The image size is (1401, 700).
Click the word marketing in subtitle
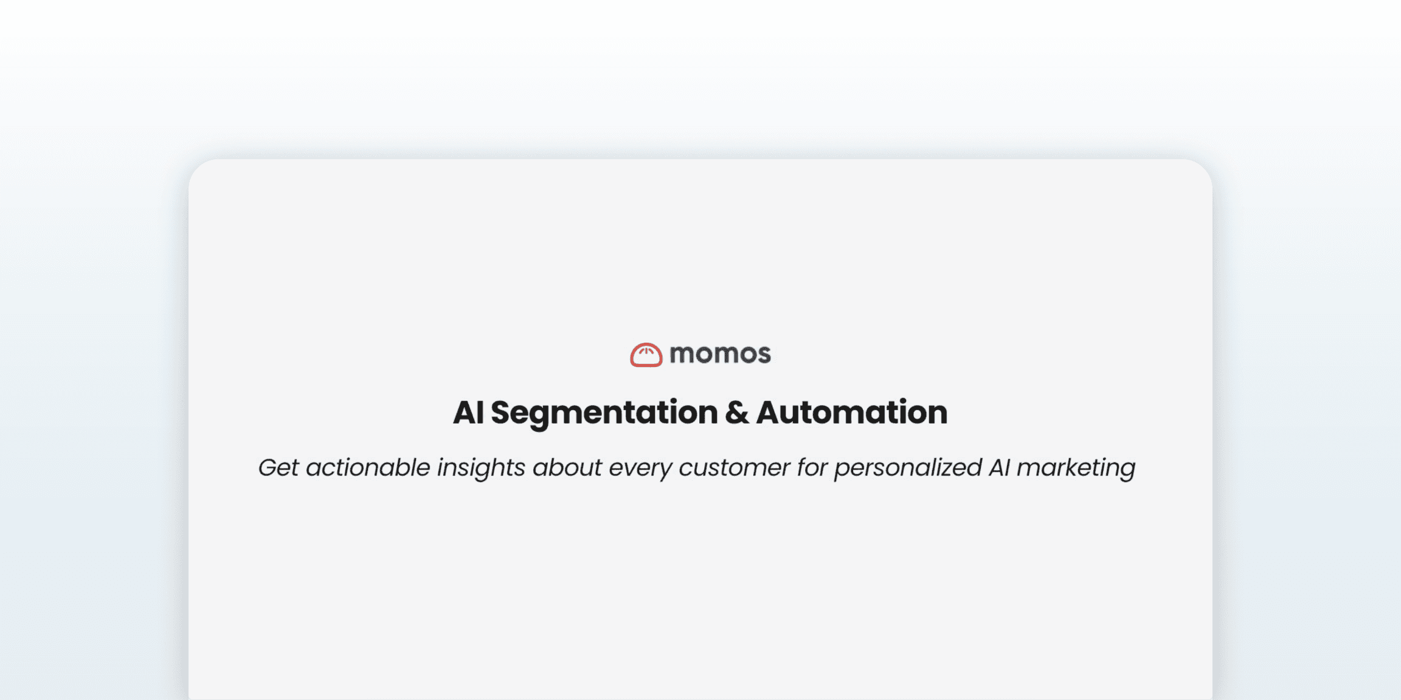(x=1076, y=468)
